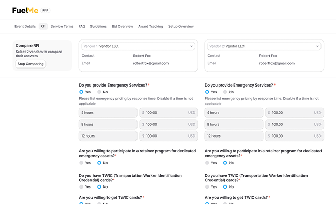Open the Event Details tab
Viewport: 336px width, 204px height.
[x=25, y=26]
